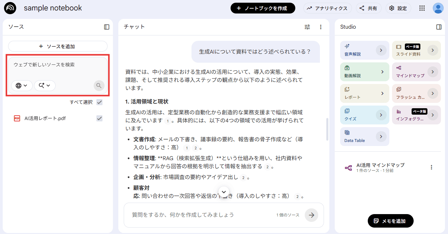Viewport: 448px width, 234px height.
Task: Click the クイズ icon
Action: [x=347, y=111]
